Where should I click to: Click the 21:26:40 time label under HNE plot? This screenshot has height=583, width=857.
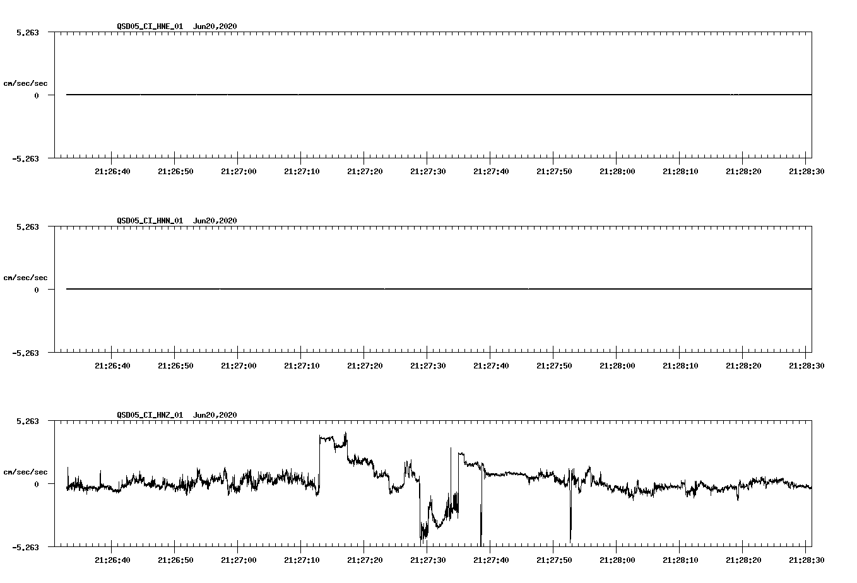click(x=112, y=171)
